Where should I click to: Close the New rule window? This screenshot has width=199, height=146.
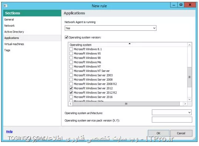190,5
